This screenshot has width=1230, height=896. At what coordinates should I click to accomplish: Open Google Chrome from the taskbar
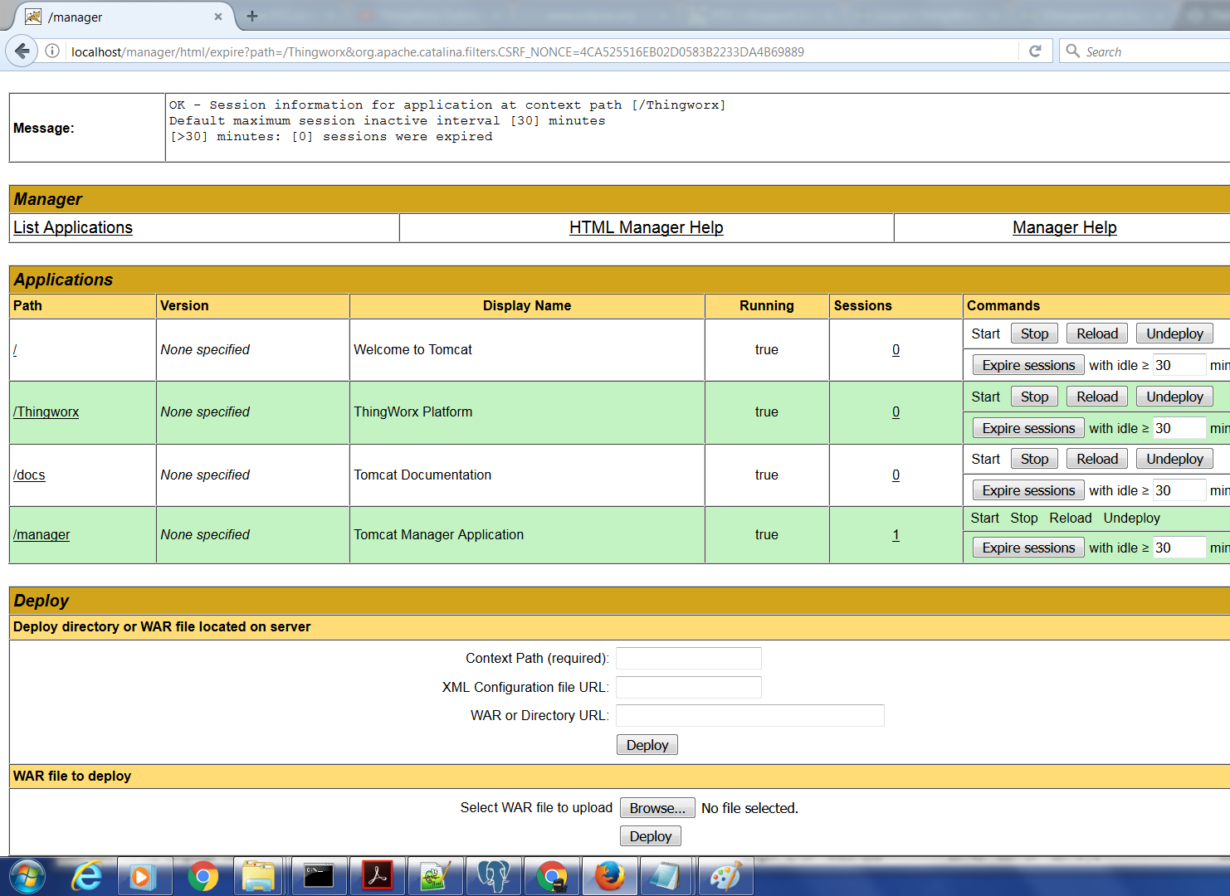point(203,877)
